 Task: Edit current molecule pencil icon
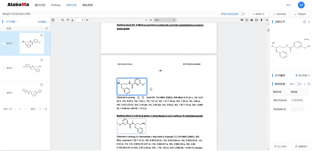(x=309, y=22)
